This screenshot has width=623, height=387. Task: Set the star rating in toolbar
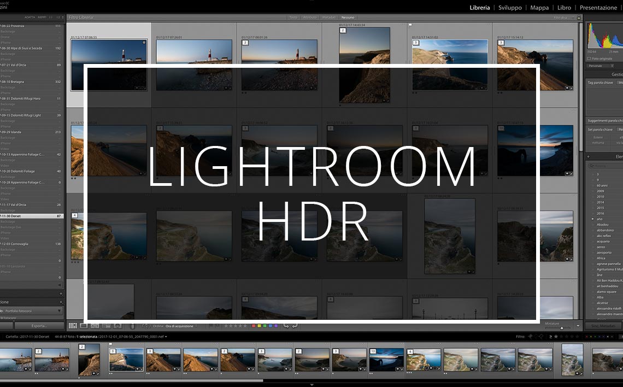(x=235, y=326)
